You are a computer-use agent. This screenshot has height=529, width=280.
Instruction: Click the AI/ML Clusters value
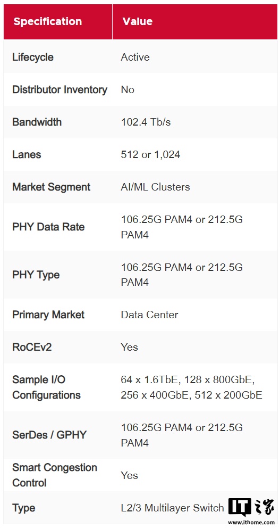(155, 187)
